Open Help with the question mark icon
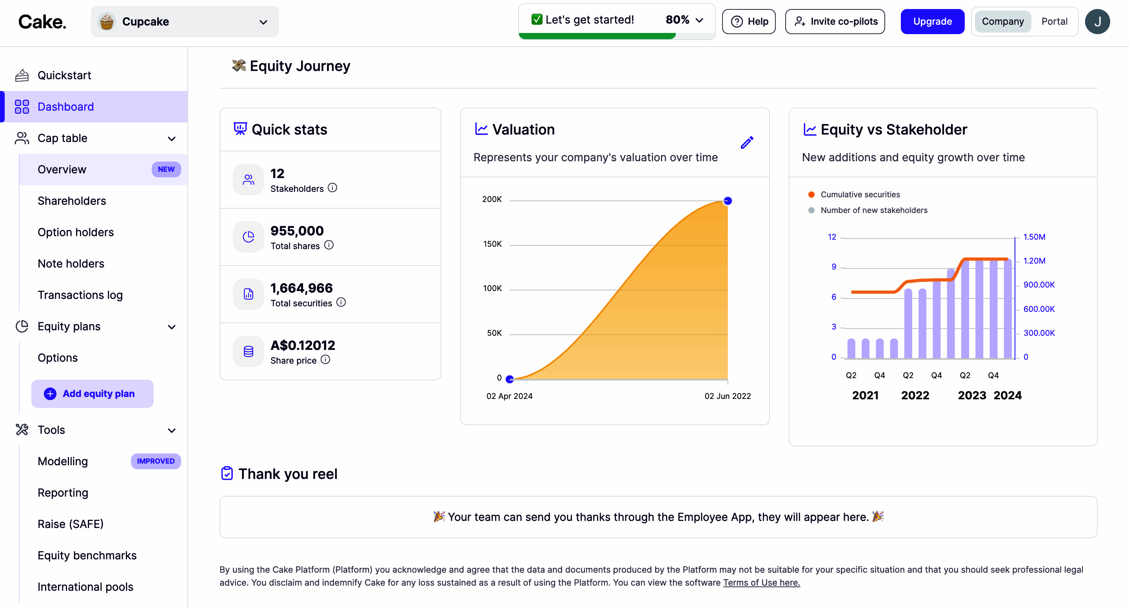This screenshot has height=608, width=1129. tap(737, 21)
